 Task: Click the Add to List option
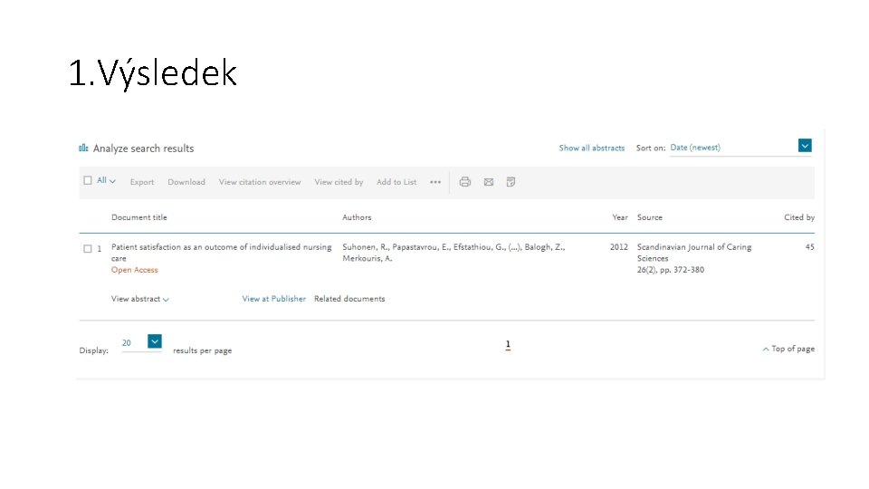[x=396, y=182]
